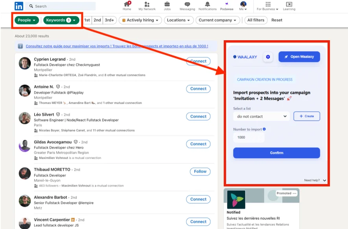The image size is (348, 229).
Task: Click the Number to import info icon
Action: click(264, 129)
